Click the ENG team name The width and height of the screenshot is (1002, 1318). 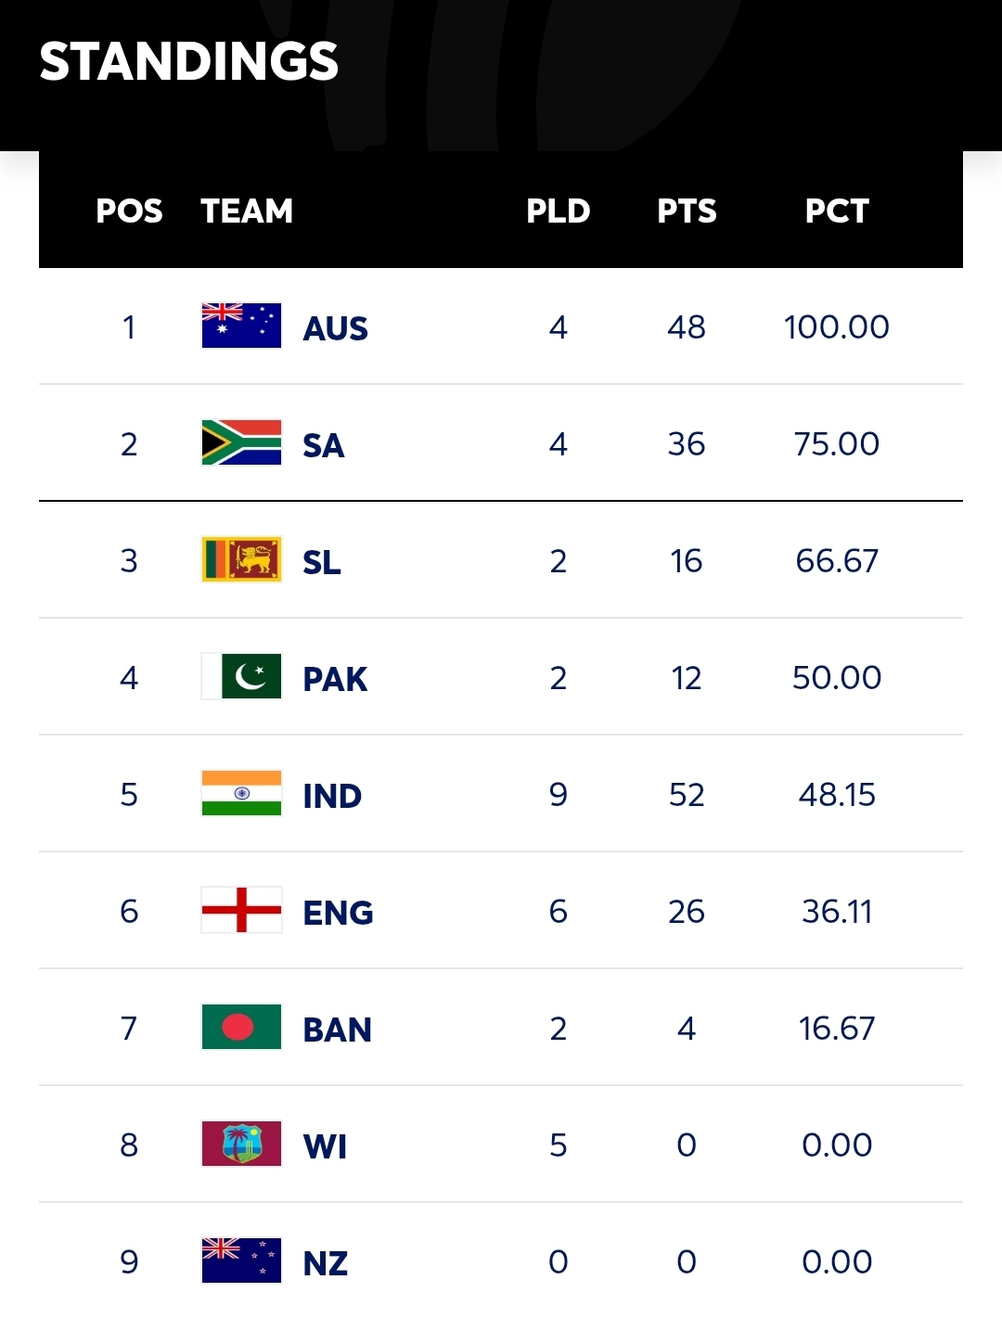click(x=338, y=913)
